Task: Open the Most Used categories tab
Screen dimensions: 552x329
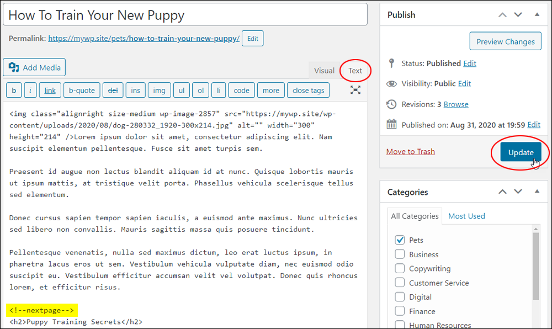Action: (466, 216)
